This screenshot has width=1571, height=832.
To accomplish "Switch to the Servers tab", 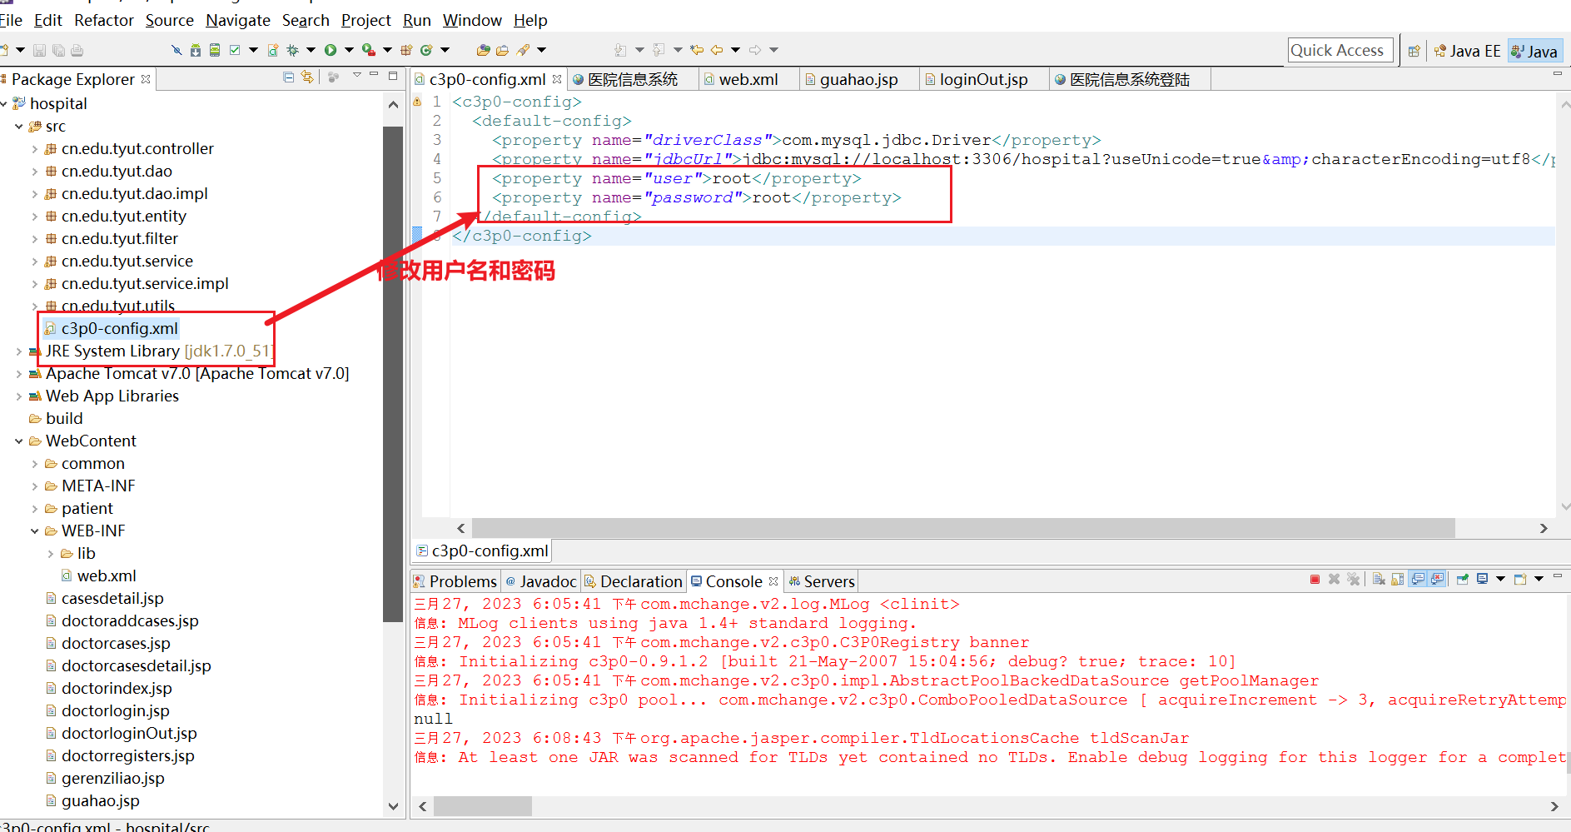I will click(x=822, y=581).
